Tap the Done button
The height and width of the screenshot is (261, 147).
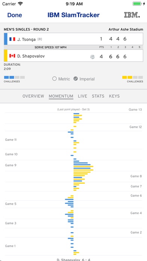click(x=15, y=15)
